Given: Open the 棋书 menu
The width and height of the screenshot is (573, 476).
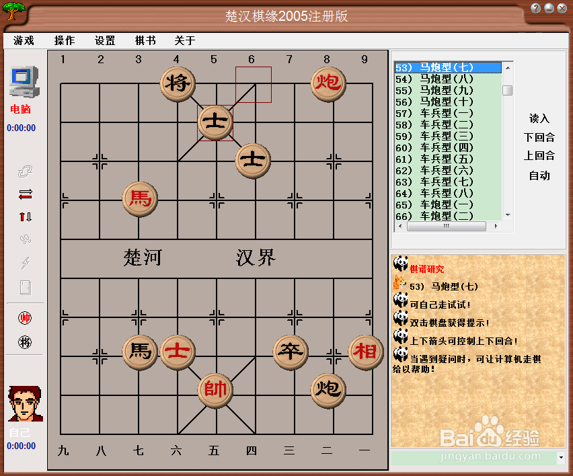Looking at the screenshot, I should (x=145, y=40).
